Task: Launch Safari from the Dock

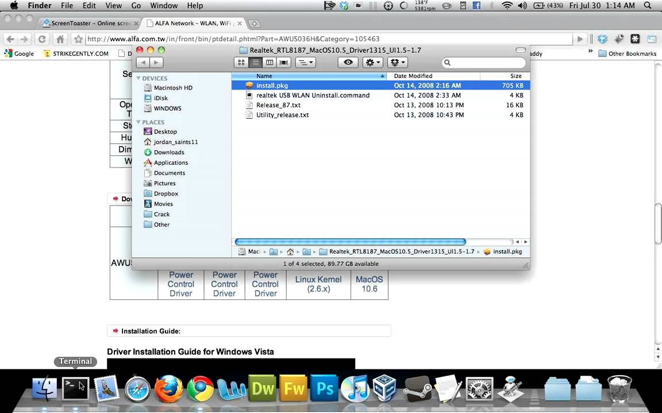Action: (x=137, y=389)
